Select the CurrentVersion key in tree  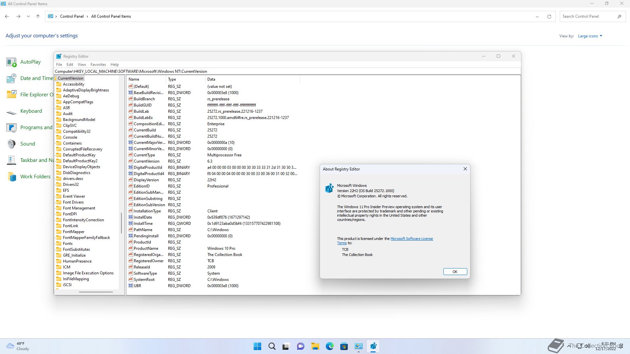point(70,78)
